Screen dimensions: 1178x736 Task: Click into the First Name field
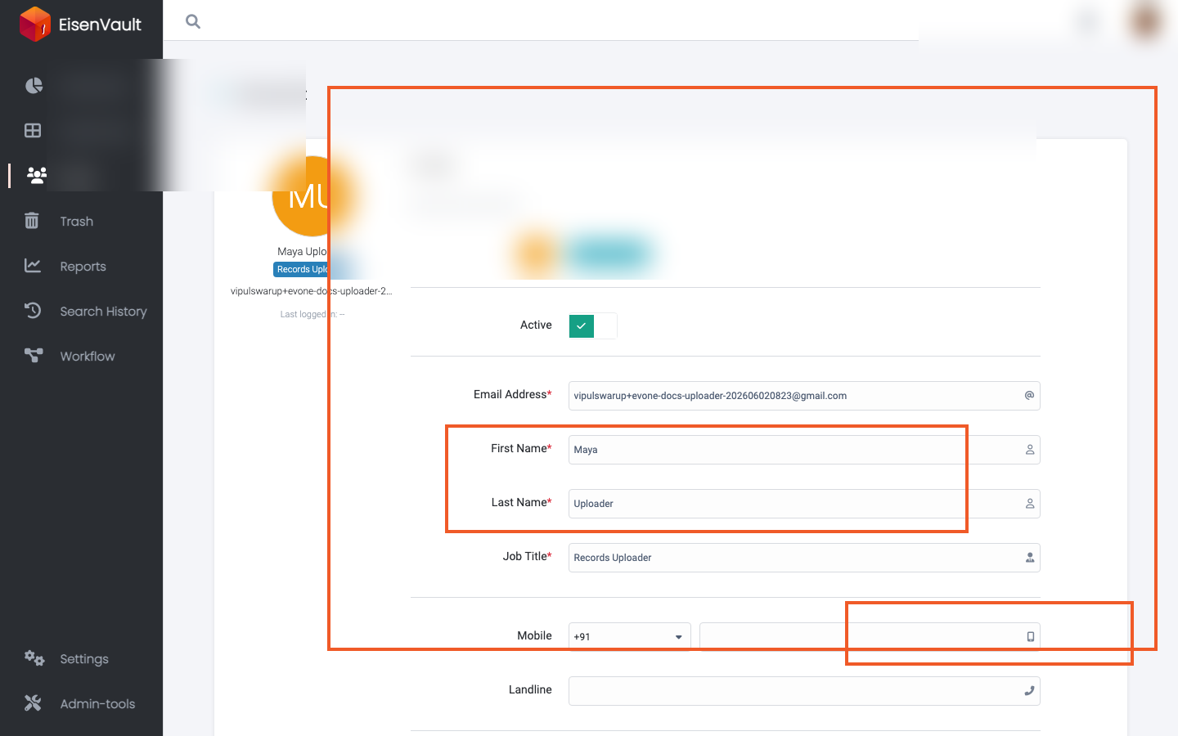804,450
